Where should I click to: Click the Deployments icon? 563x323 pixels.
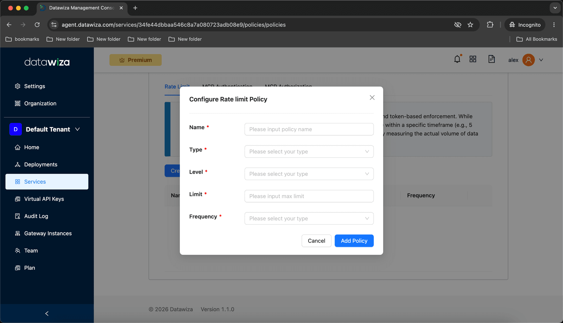pos(18,164)
